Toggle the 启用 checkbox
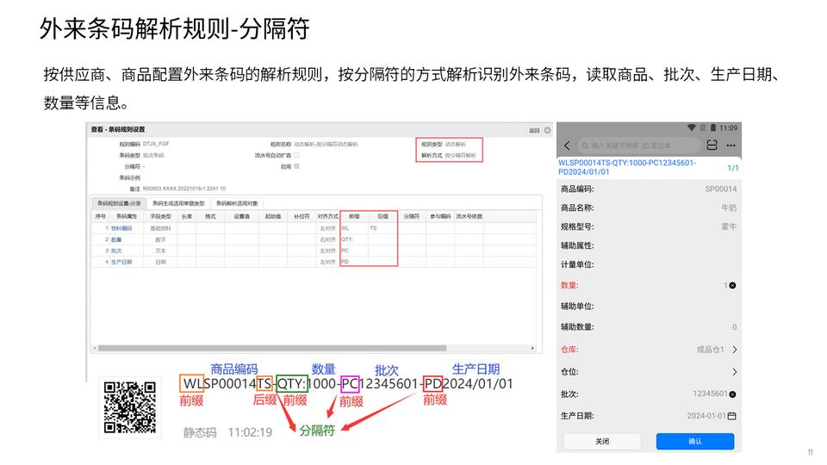The height and width of the screenshot is (465, 827). [297, 166]
